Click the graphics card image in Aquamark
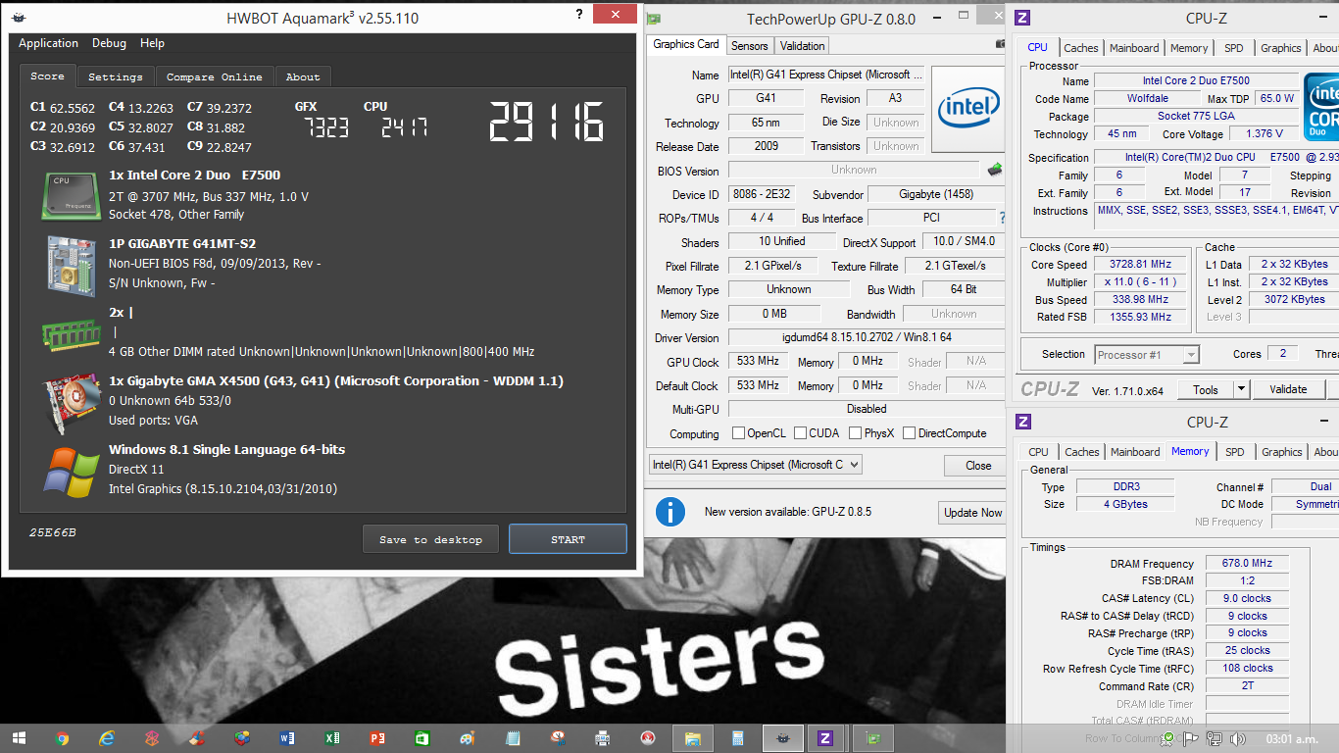The width and height of the screenshot is (1339, 753). [71, 403]
